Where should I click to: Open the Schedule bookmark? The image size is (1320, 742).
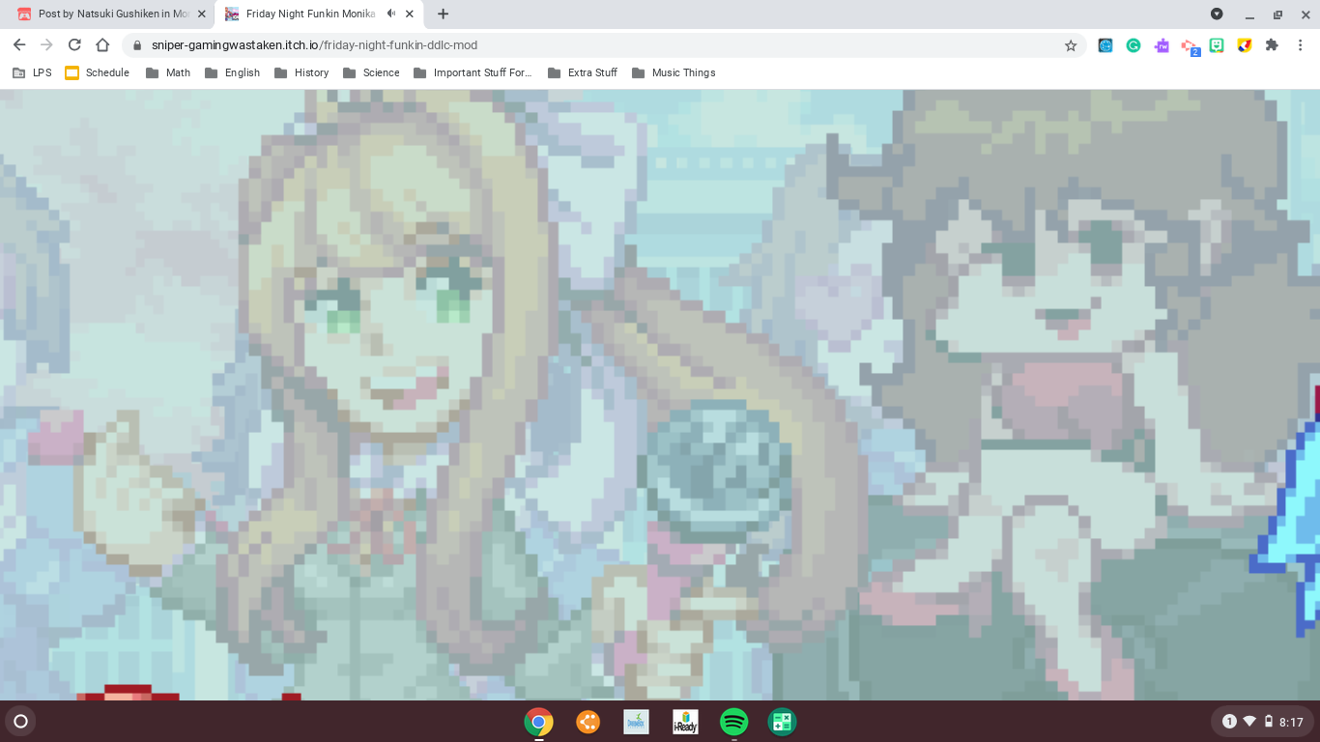[97, 72]
